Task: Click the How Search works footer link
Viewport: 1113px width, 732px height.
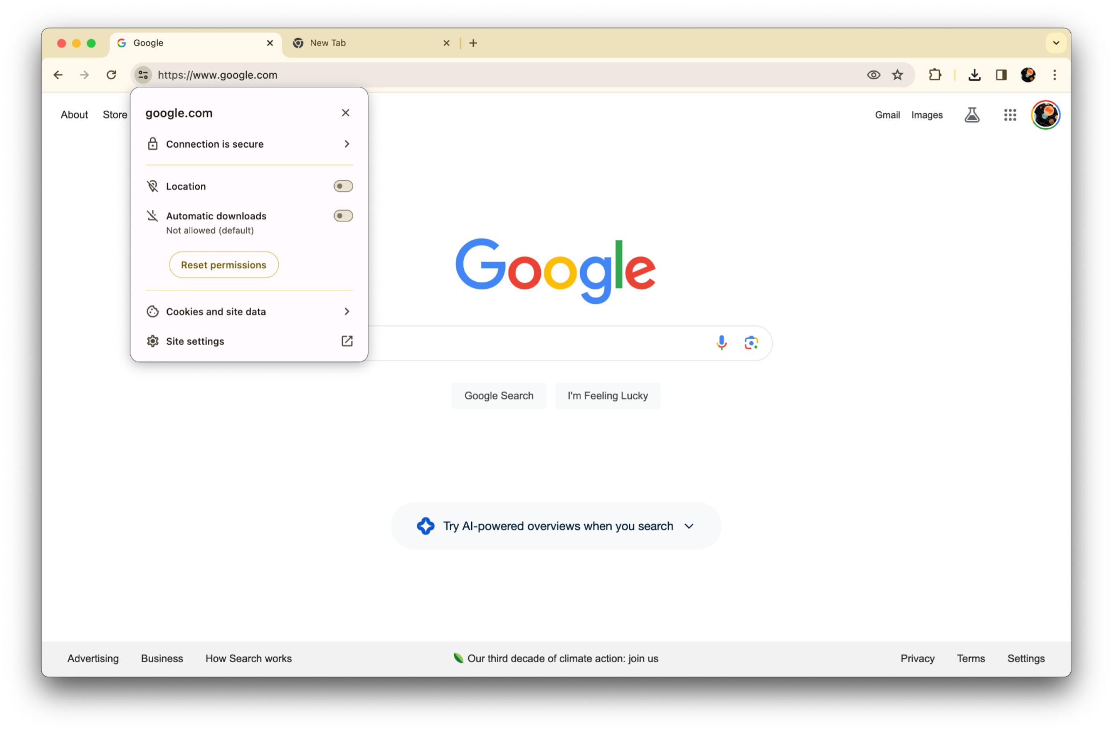Action: (x=248, y=657)
